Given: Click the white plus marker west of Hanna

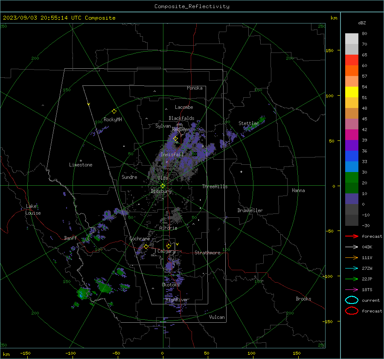Looking at the screenshot, I should [241, 172].
